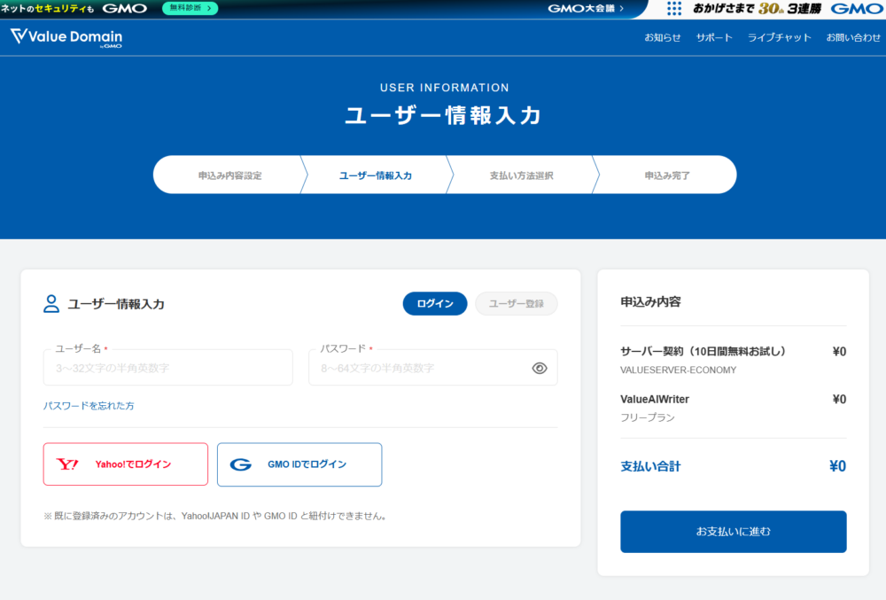Sign in with Yahoo!でログイン
Image resolution: width=886 pixels, height=600 pixels.
(x=125, y=464)
